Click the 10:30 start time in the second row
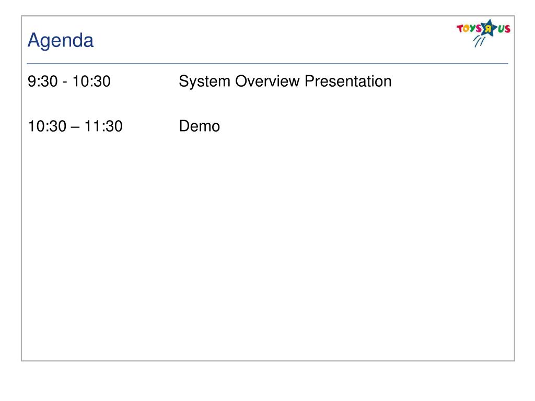535x401 pixels. point(47,126)
